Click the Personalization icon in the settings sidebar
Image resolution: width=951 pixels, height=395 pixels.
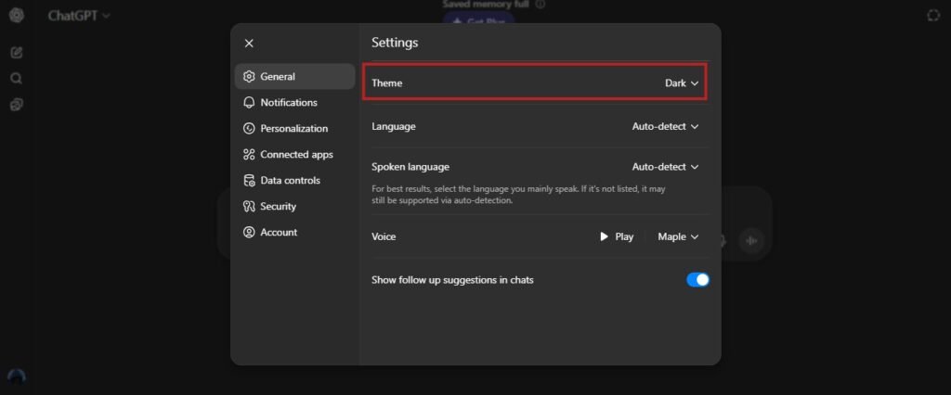point(249,129)
